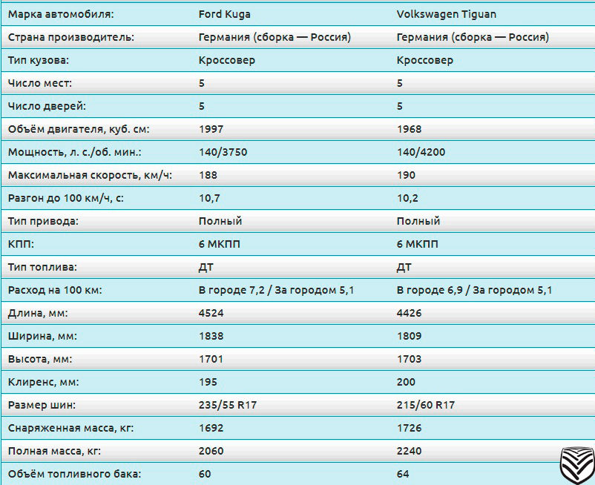595x485 pixels.
Task: Select height value 1703
Action: click(409, 359)
